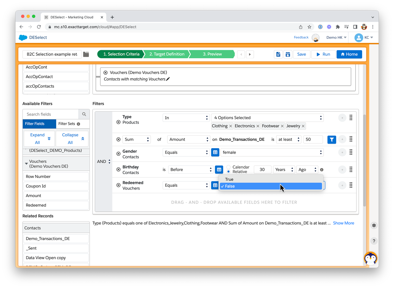Collapse the Vouchers (Demo Vouchers DE) section

pyautogui.click(x=26, y=164)
